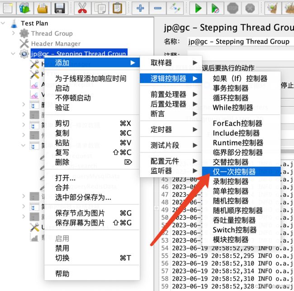Select Header Manager tree node
Viewport: 294px width, 291px height.
(56, 44)
